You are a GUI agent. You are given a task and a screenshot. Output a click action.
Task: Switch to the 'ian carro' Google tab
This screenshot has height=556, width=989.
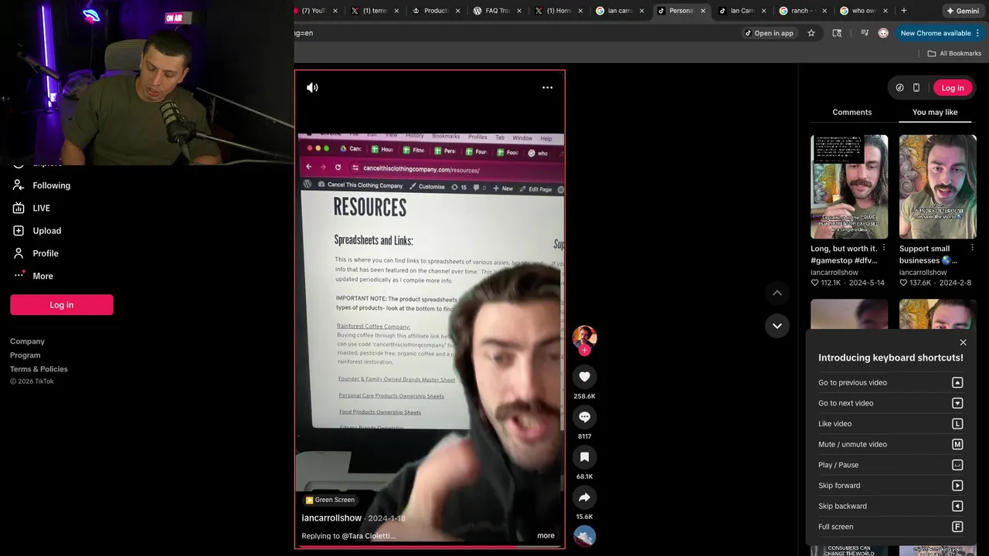[620, 11]
